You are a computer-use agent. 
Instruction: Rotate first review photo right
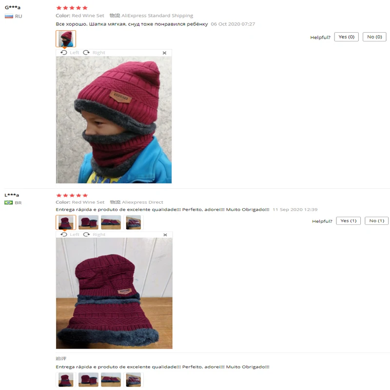click(94, 53)
